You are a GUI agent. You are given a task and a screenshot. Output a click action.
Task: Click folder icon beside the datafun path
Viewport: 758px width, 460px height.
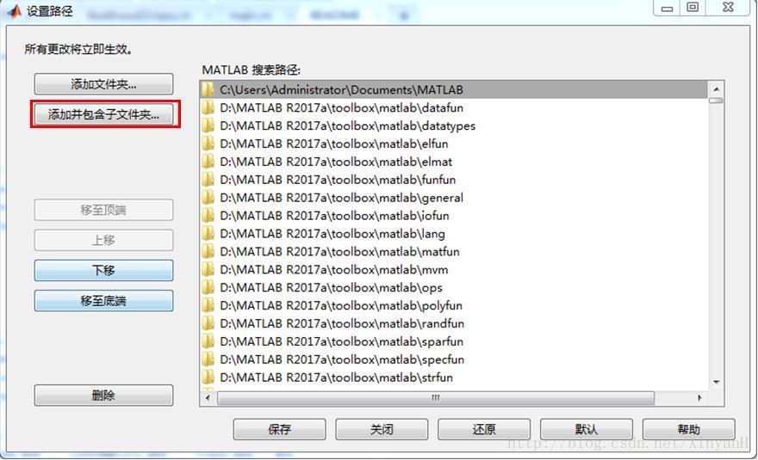(x=208, y=107)
